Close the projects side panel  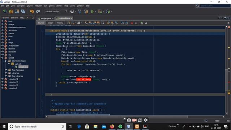click(27, 18)
